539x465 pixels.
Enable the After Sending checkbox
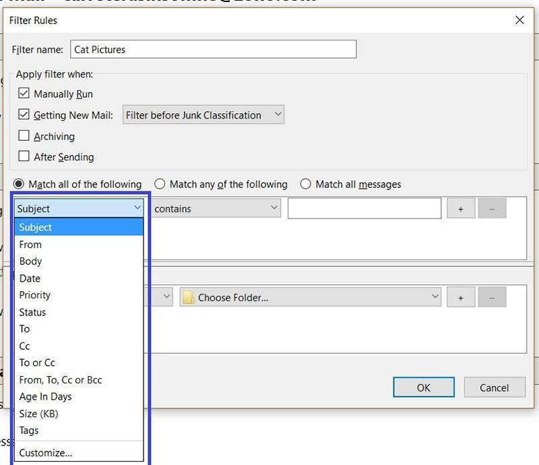coord(24,156)
